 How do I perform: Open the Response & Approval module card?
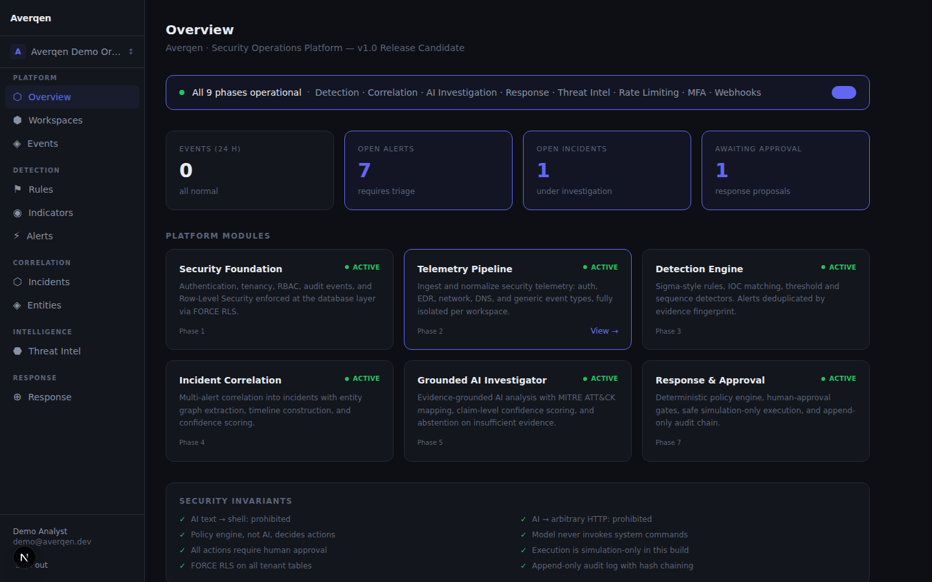pos(756,411)
